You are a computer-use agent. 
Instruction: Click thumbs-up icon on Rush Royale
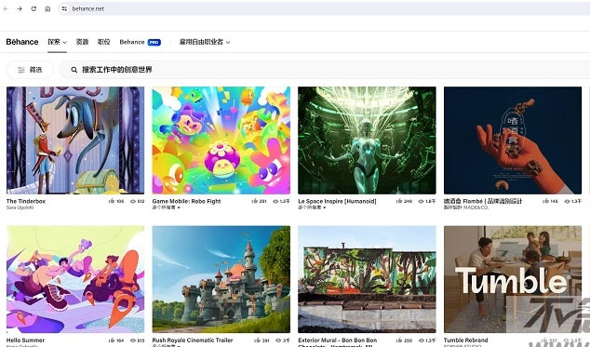[257, 340]
